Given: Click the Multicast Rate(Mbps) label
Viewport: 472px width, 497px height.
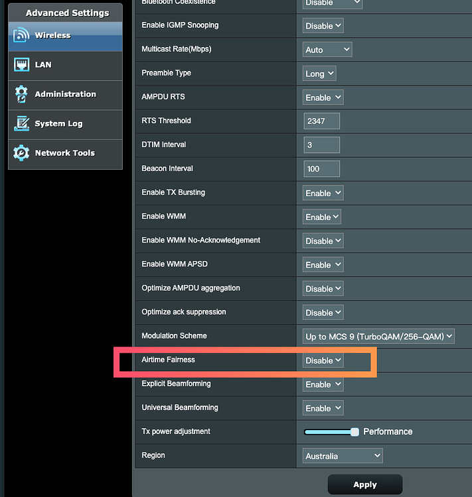Looking at the screenshot, I should point(177,49).
